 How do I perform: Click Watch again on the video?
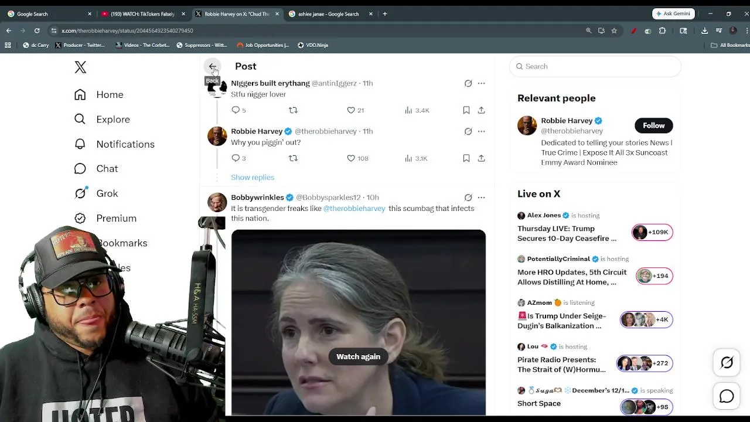[358, 356]
